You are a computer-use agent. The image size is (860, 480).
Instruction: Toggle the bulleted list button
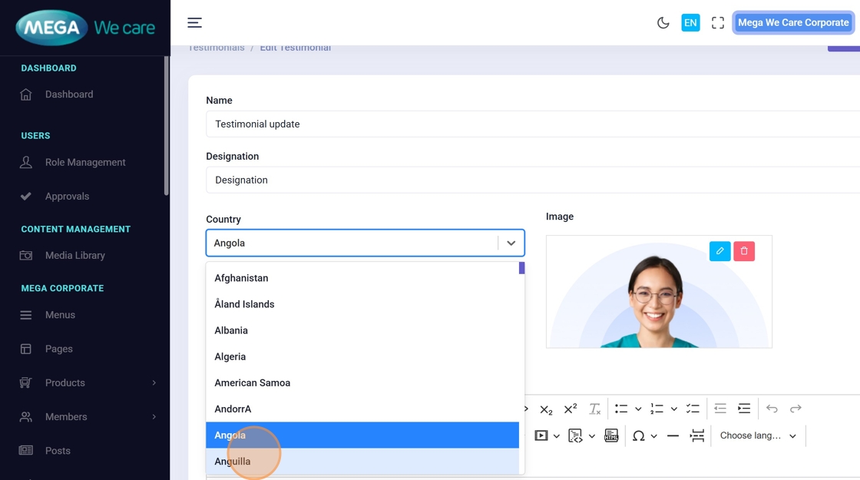[621, 409]
